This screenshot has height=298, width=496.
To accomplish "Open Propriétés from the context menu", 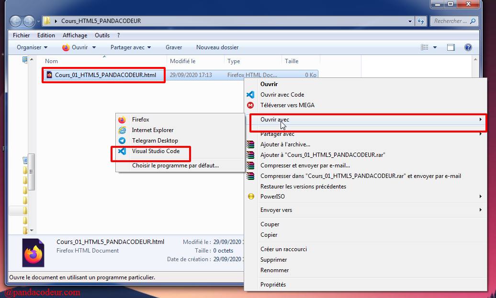I will coord(273,285).
